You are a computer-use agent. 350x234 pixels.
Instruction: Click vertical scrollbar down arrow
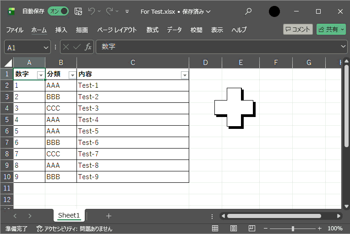coord(346,206)
